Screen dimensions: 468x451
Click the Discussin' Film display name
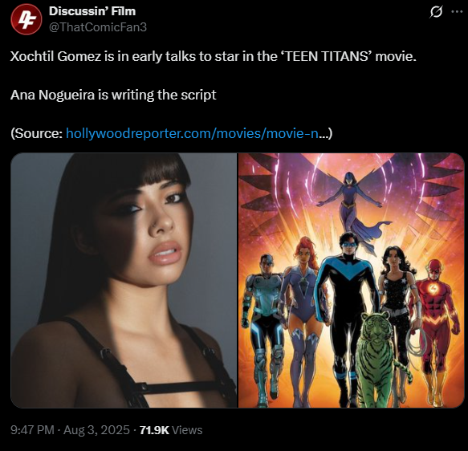92,11
